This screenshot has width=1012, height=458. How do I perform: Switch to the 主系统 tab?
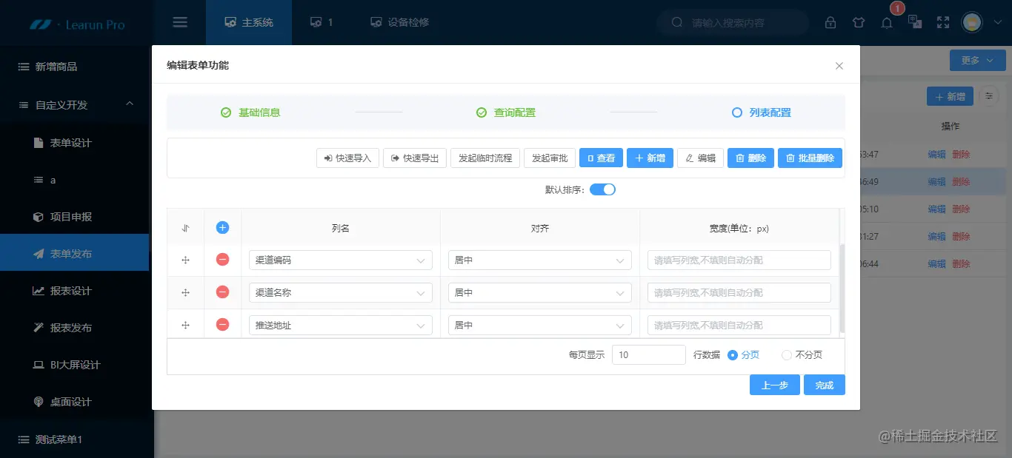click(249, 22)
